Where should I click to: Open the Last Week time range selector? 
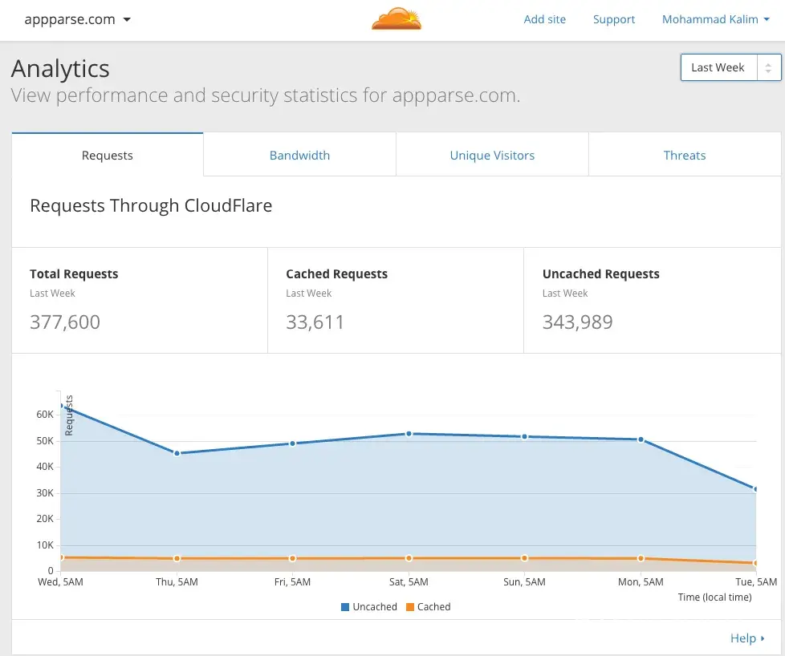tap(730, 67)
